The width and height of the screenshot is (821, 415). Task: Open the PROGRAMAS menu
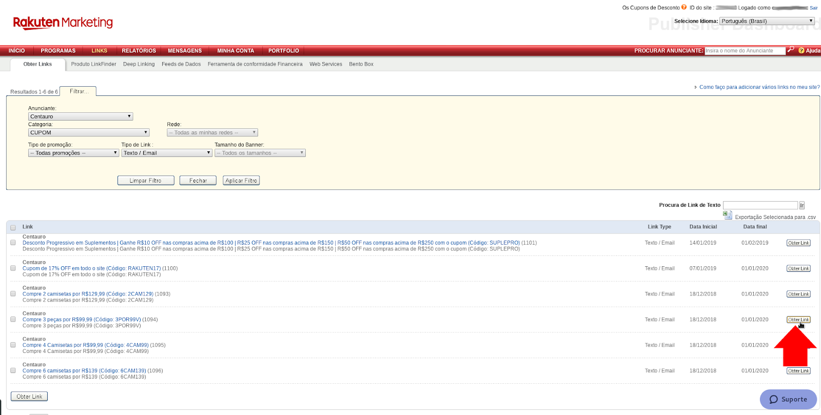click(x=58, y=51)
